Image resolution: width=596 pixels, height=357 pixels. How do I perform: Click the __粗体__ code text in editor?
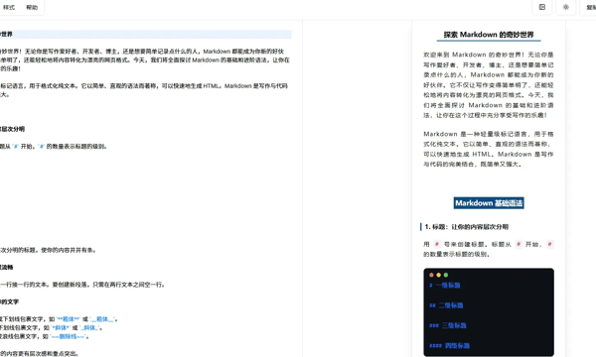102,319
